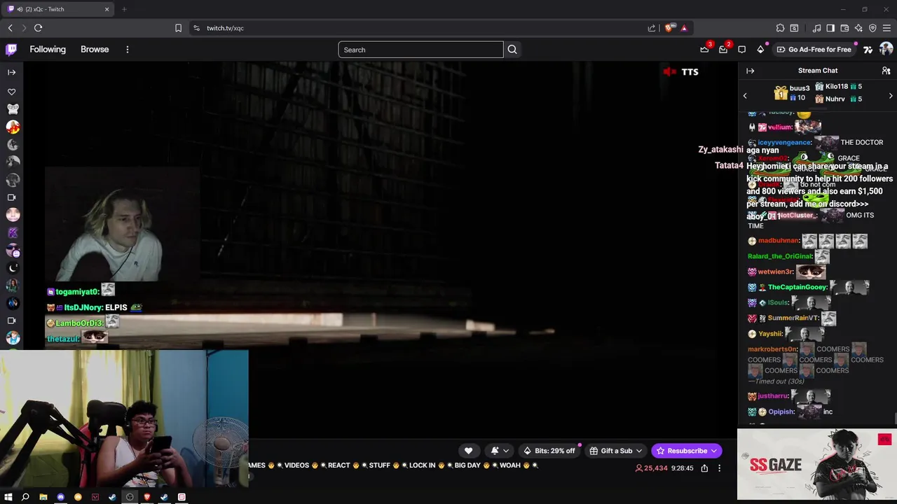Toggle the browser sidebar panel
The image size is (897, 504).
coord(830,28)
